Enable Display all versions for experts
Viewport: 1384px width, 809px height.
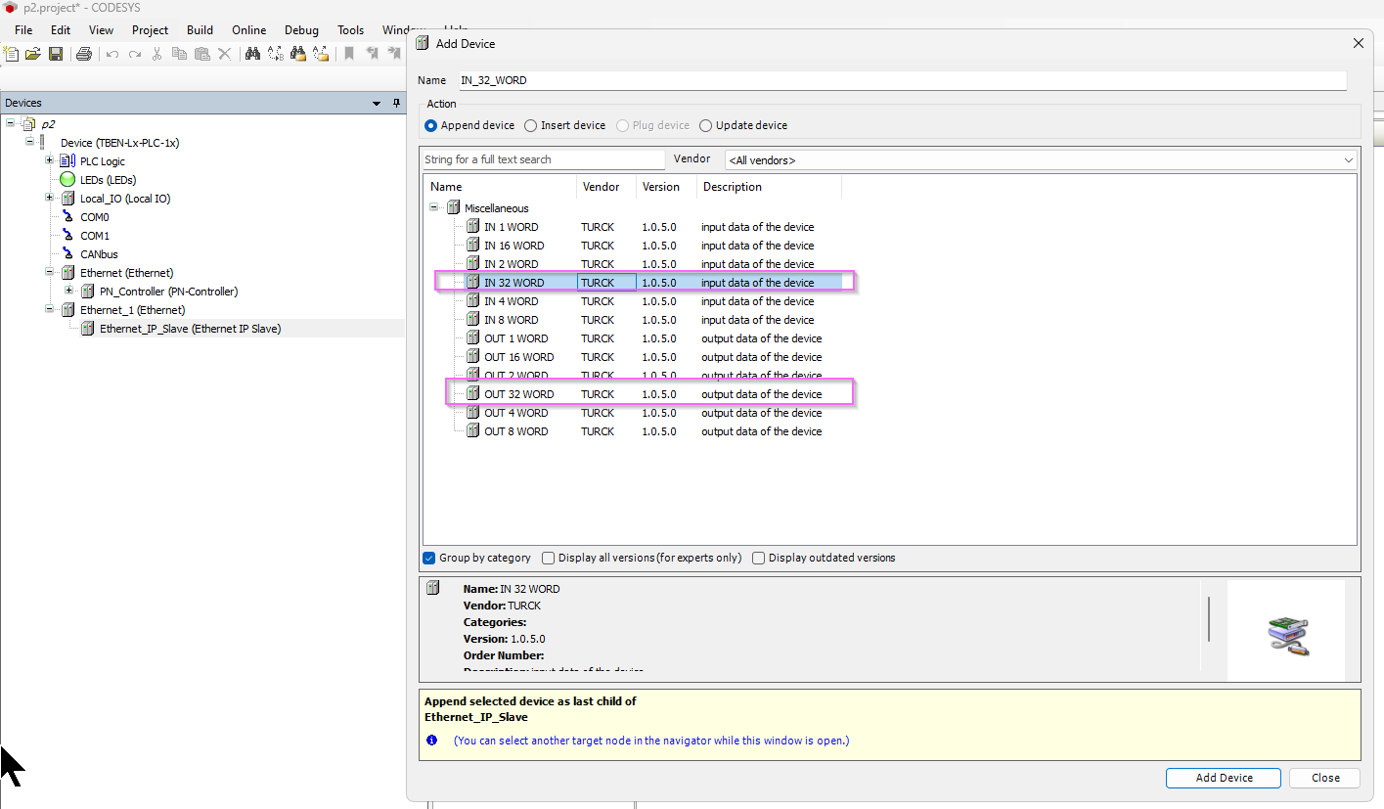tap(548, 558)
